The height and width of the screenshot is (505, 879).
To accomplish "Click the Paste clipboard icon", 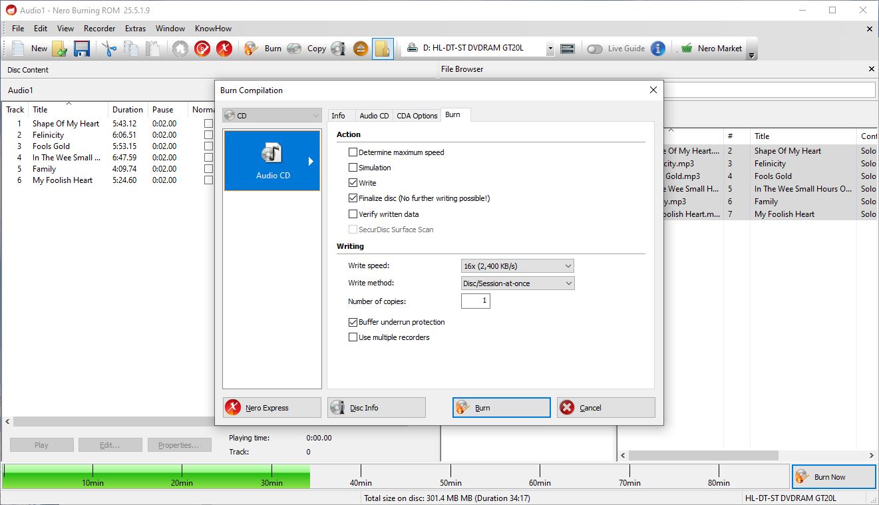I will (153, 49).
